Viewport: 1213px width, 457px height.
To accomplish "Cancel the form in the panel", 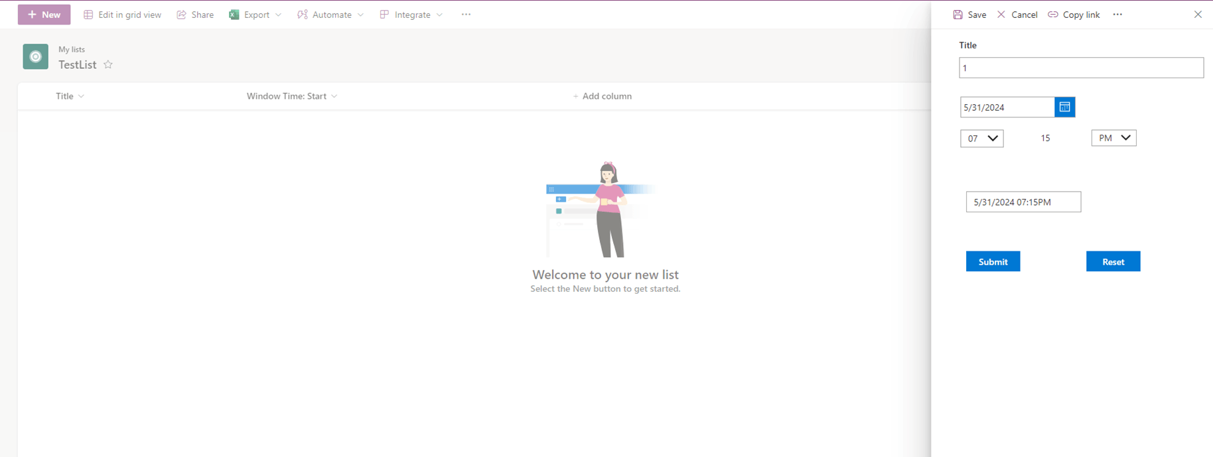I will (x=1017, y=15).
